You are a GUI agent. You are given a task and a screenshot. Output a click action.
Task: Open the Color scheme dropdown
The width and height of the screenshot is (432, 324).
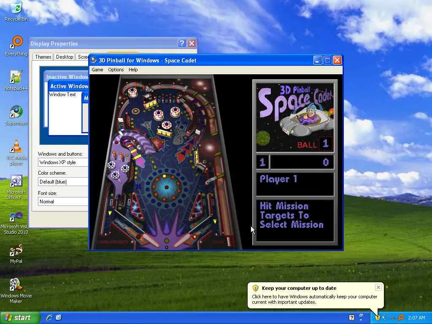tap(63, 181)
